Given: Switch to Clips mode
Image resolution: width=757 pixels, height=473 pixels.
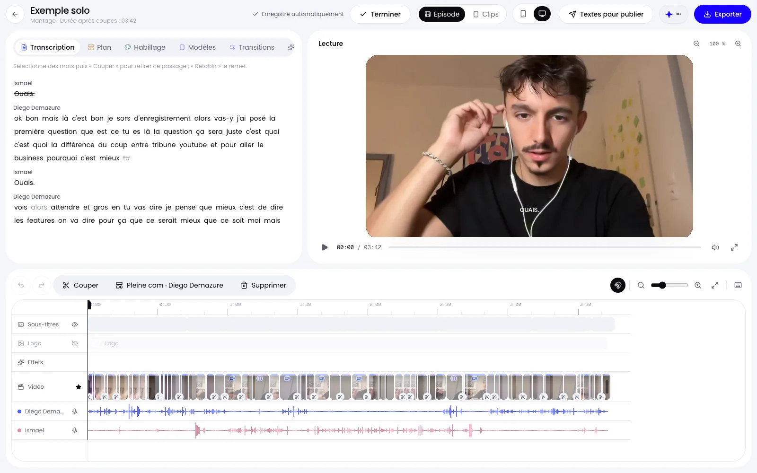Looking at the screenshot, I should pos(486,14).
